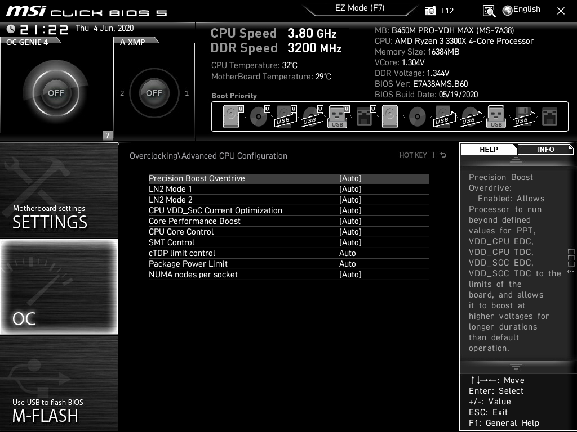Open LN2 Mode 1 [Auto] value
The height and width of the screenshot is (432, 577).
coord(350,189)
